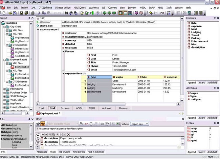Collapse the Person element in grid
This screenshot has height=159, width=220.
[63, 52]
